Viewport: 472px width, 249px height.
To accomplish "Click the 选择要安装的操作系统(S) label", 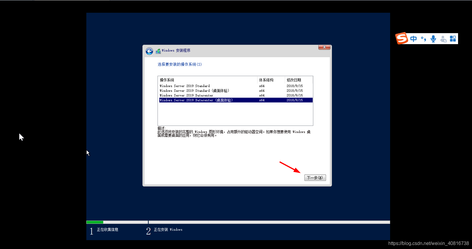I will point(179,64).
